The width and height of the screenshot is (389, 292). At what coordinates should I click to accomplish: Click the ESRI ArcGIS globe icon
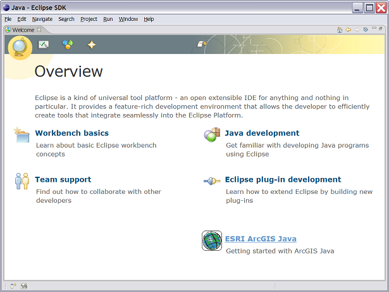[212, 241]
